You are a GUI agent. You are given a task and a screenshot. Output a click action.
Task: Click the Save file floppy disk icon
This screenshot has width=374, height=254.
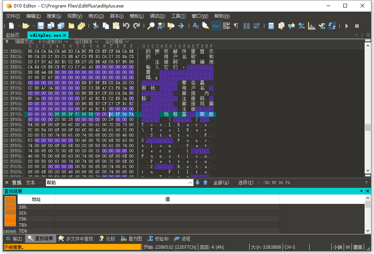click(x=41, y=26)
